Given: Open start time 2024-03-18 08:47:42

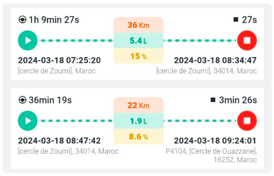Looking at the screenshot, I should click(x=59, y=141).
